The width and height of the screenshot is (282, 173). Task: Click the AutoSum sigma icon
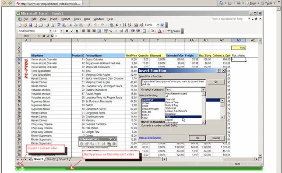point(117,25)
